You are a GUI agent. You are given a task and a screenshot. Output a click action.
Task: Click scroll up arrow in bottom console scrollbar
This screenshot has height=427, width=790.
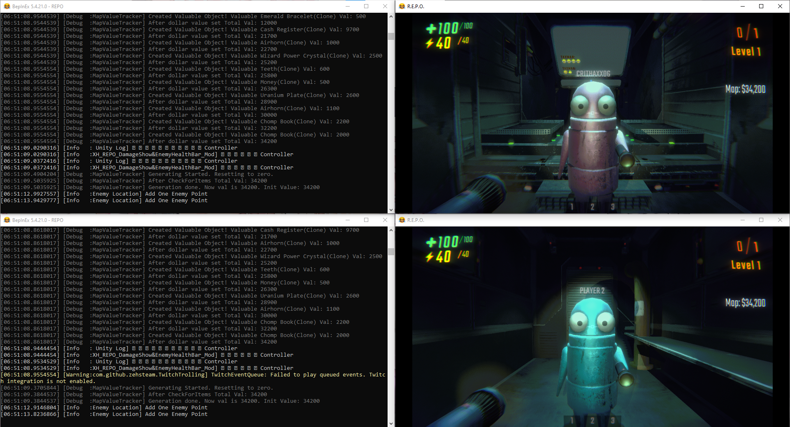[391, 230]
